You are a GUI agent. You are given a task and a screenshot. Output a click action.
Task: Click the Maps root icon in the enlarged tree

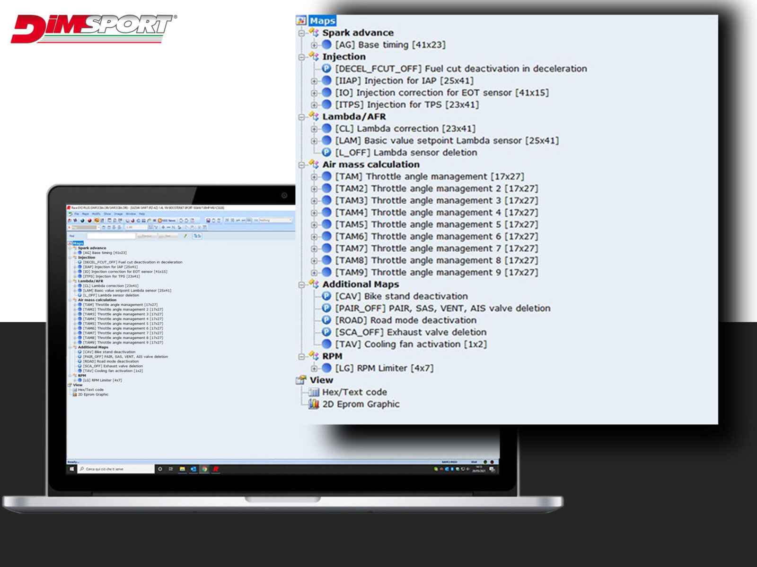[301, 20]
